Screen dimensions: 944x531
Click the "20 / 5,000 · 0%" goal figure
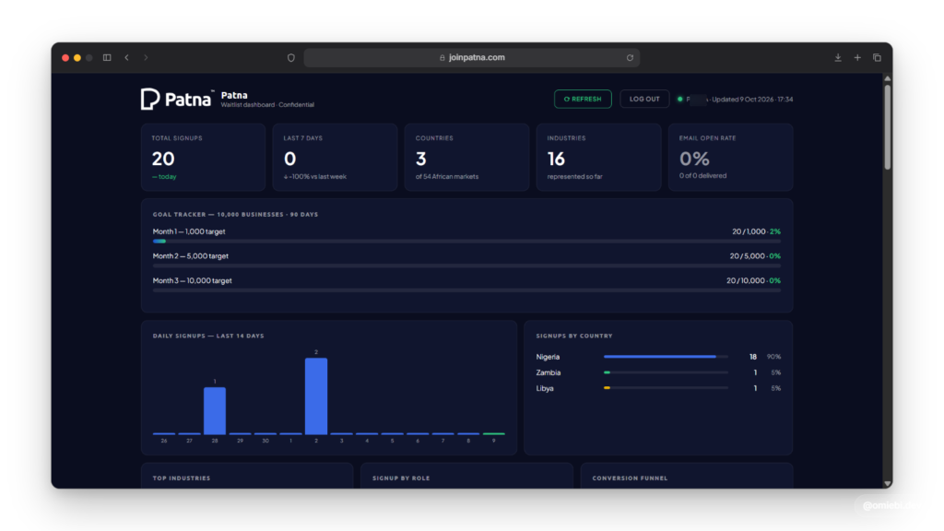tap(755, 256)
